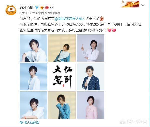The image size is (150, 127).
Task: Open the crown membership badge
Action: [x=42, y=7]
